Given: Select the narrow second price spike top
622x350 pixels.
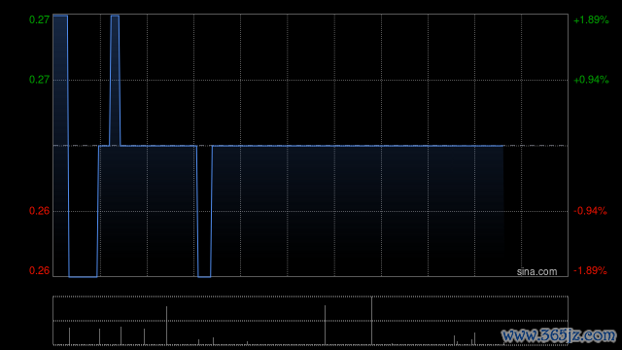Looking at the screenshot, I should (115, 16).
